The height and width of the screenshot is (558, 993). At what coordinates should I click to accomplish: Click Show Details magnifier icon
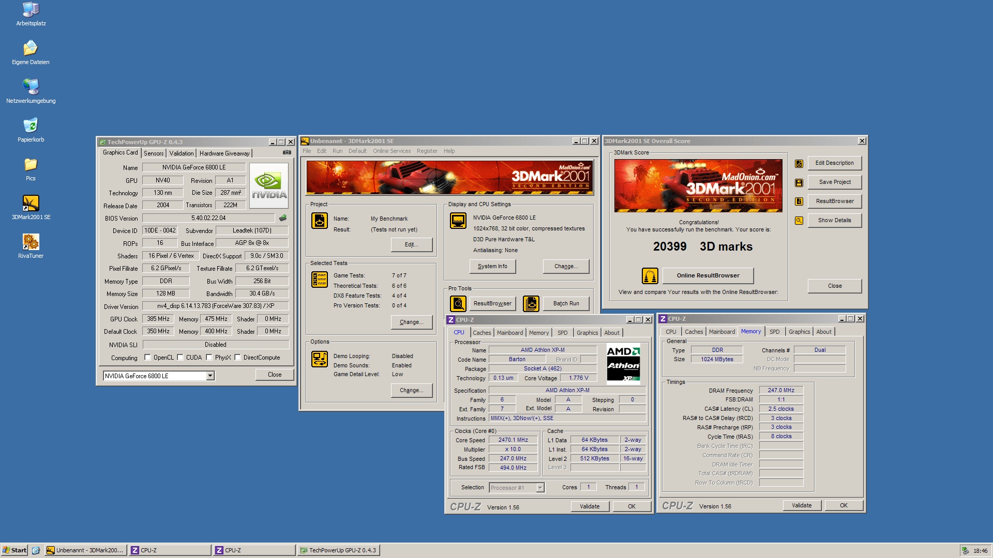click(x=799, y=221)
